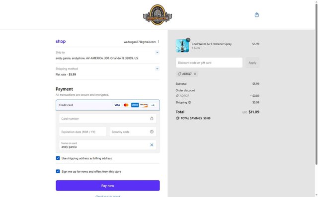Click the Flat rate - $5.99 text
The width and height of the screenshot is (318, 197).
[x=66, y=74]
